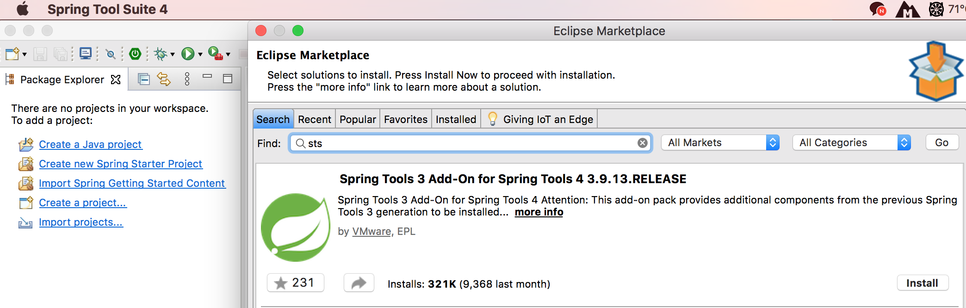
Task: Click the Debug bug icon
Action: [161, 54]
